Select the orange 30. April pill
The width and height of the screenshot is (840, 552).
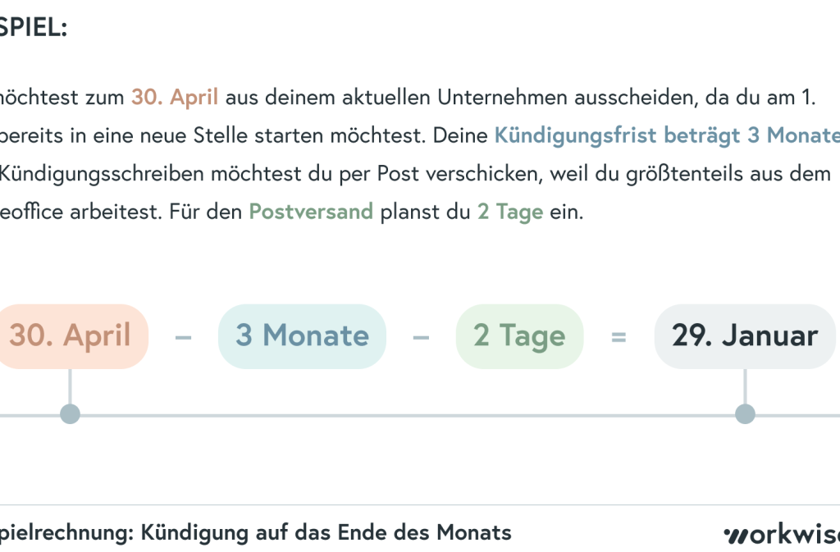click(x=72, y=336)
